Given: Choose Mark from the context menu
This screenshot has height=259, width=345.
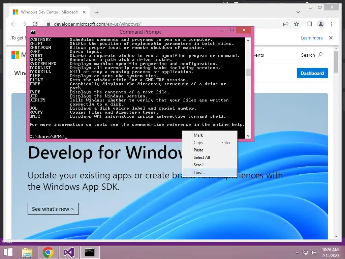Looking at the screenshot, I should click(x=210, y=135).
